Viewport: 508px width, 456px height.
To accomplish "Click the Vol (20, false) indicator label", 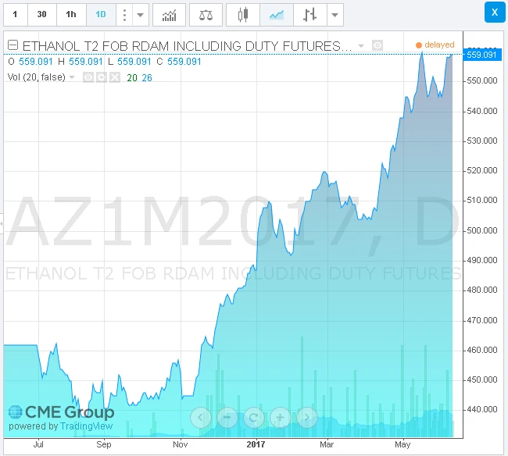I will point(36,77).
